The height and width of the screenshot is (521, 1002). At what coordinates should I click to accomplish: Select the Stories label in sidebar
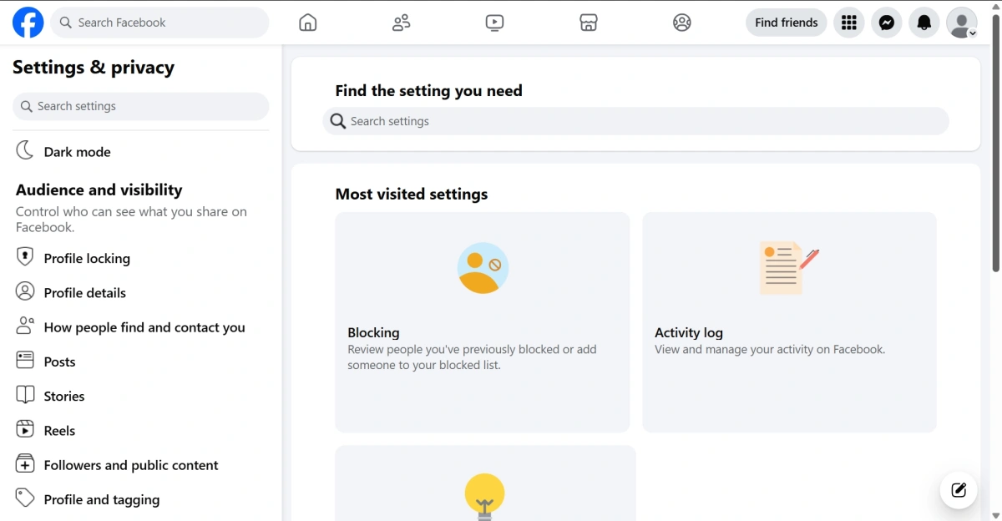pyautogui.click(x=64, y=396)
